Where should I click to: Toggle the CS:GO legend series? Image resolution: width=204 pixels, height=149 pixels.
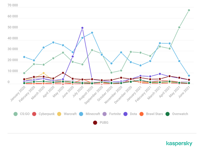[x=22, y=114]
